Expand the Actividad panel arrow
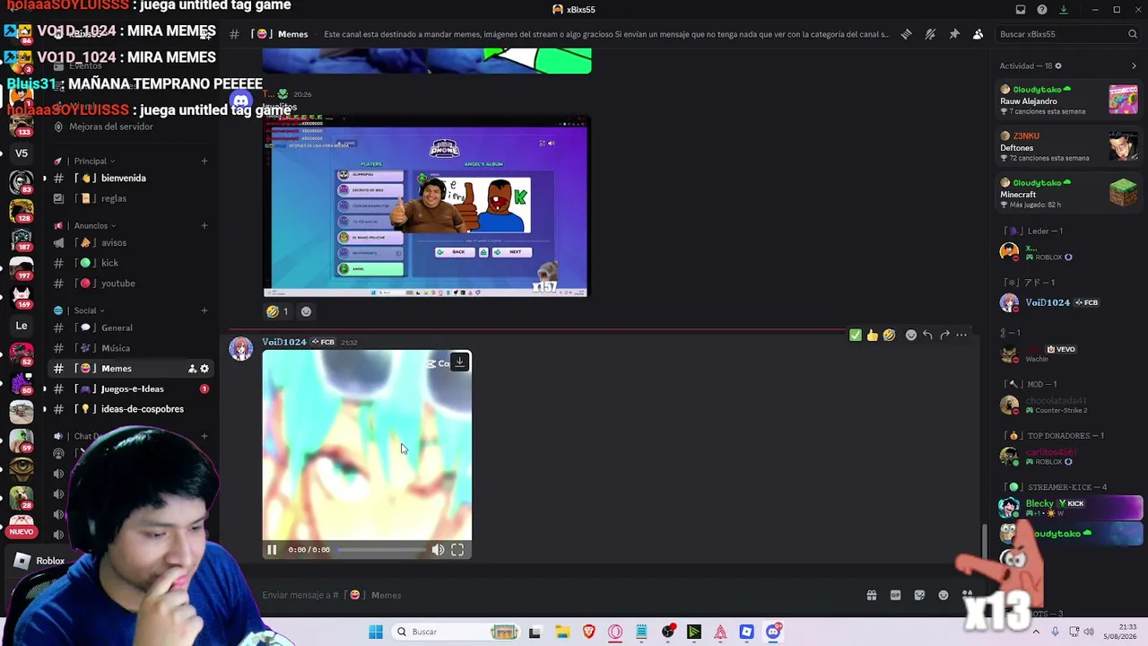This screenshot has width=1148, height=646. tap(1134, 65)
